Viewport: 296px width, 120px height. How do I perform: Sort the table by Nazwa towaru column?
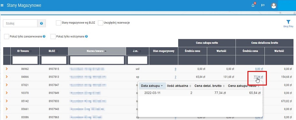click(x=97, y=51)
